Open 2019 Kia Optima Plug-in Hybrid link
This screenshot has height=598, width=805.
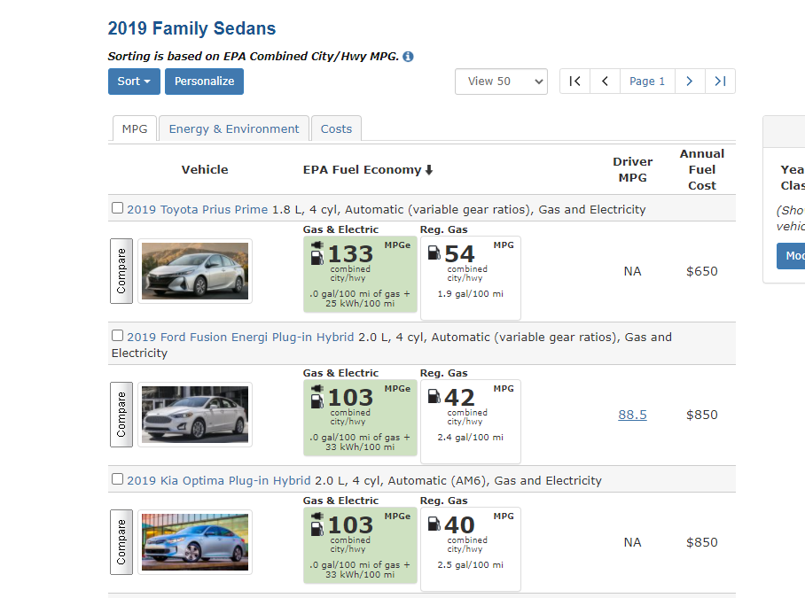click(219, 481)
